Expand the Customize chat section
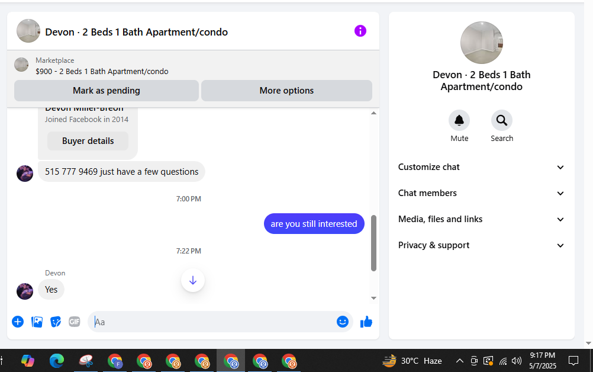This screenshot has width=593, height=372. pyautogui.click(x=481, y=167)
